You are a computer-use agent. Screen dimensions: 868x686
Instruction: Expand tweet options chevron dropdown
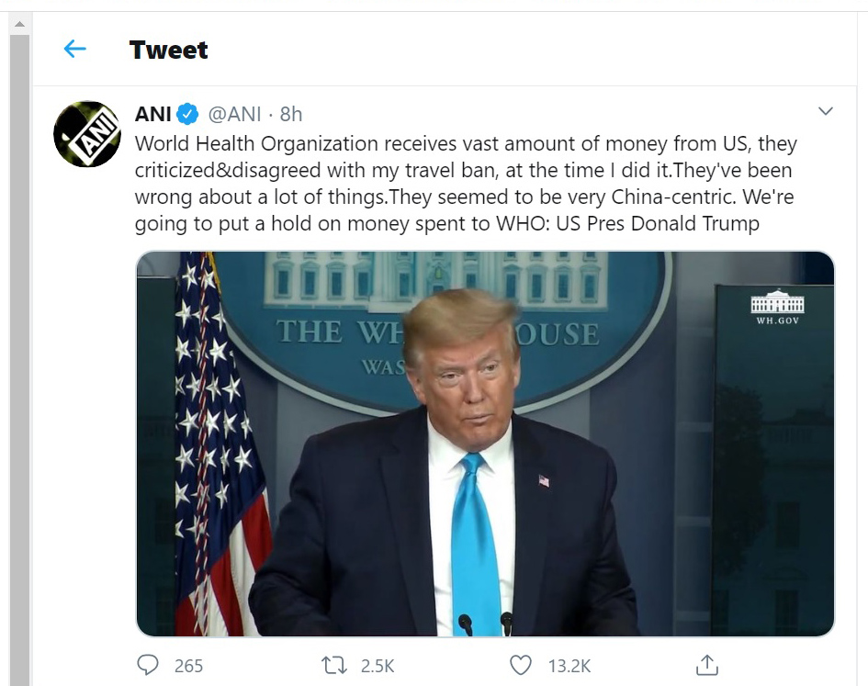point(826,111)
